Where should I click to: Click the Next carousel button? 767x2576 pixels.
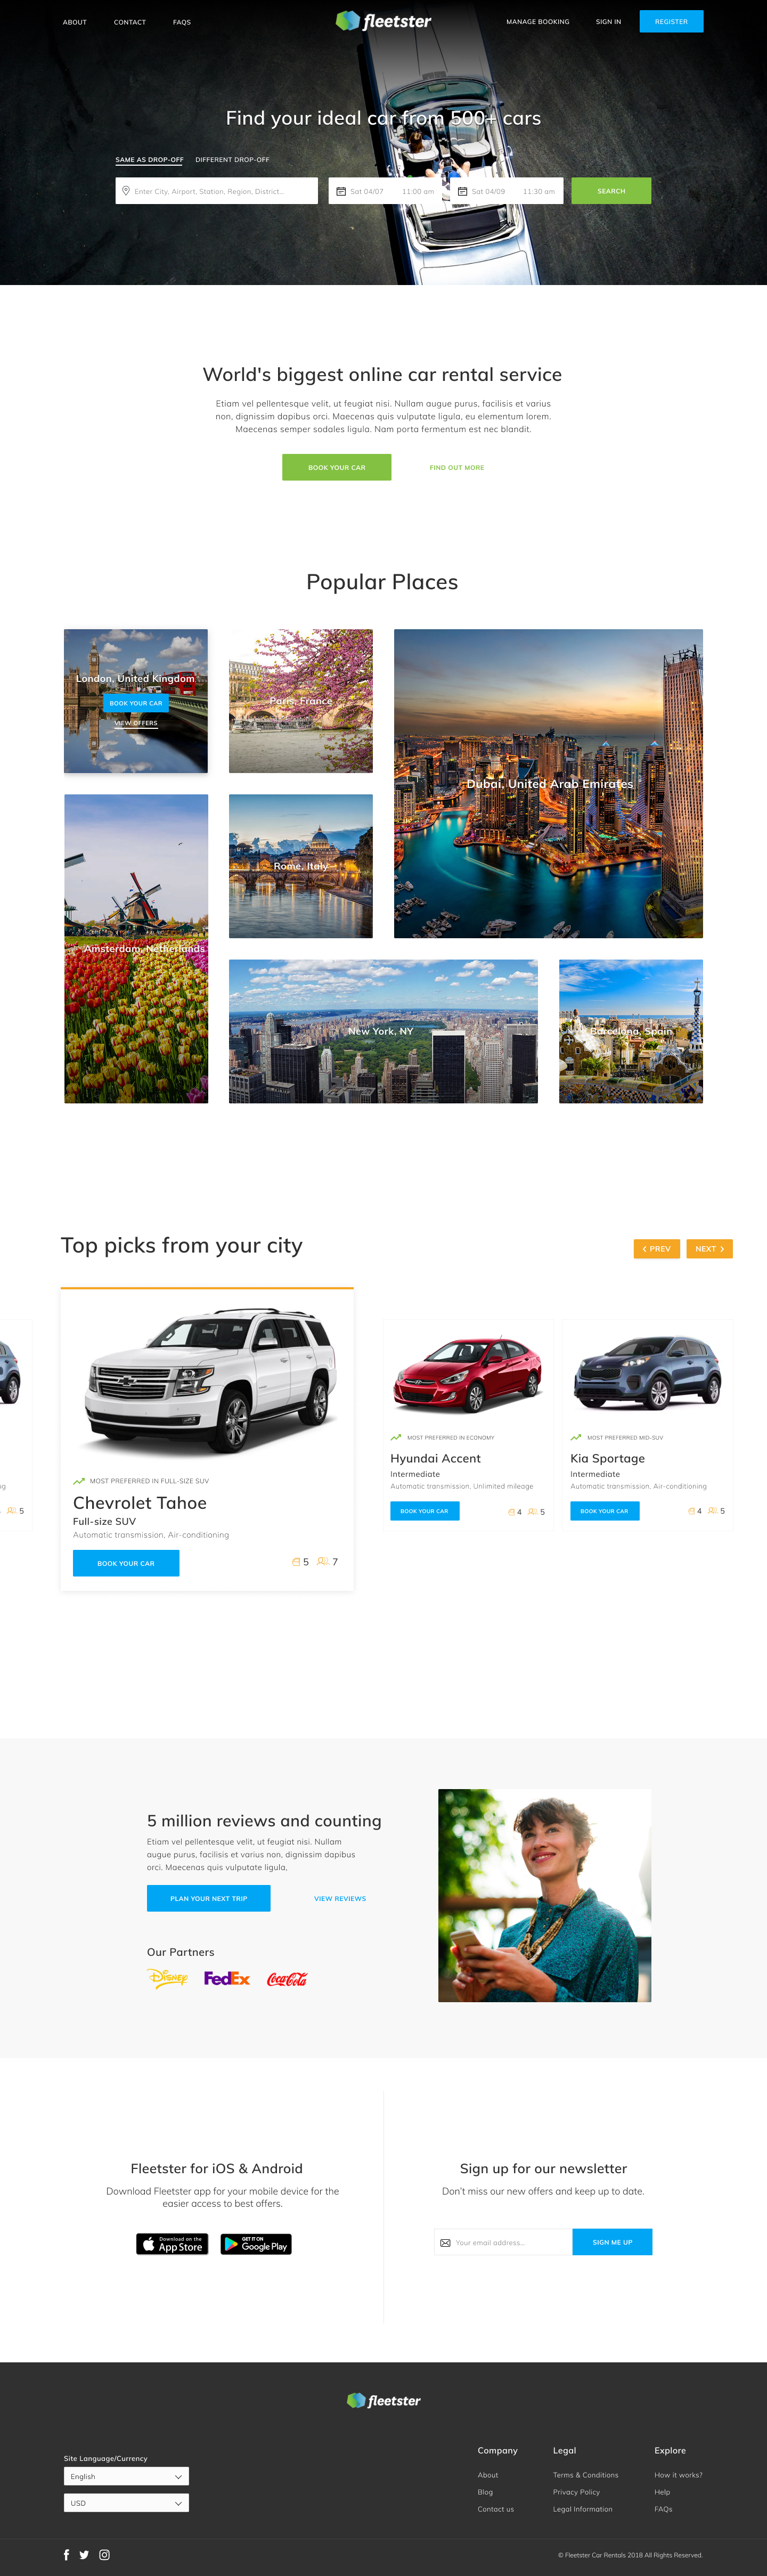pos(709,1249)
